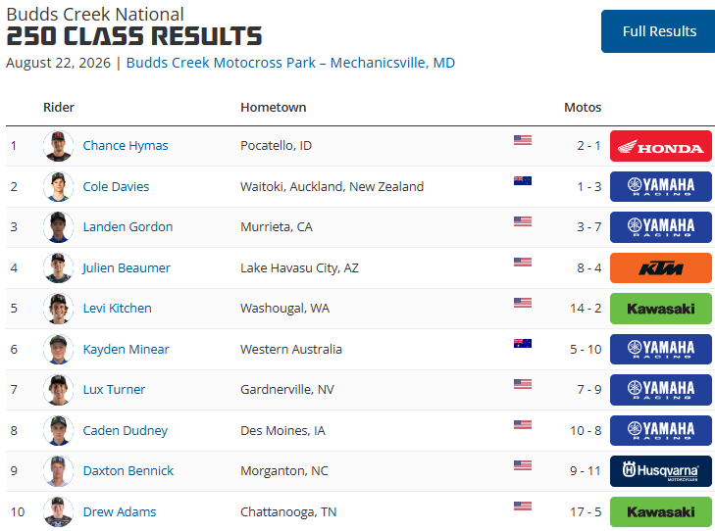Open Julien Beaumer's rider avatar
715x531 pixels.
(x=59, y=267)
